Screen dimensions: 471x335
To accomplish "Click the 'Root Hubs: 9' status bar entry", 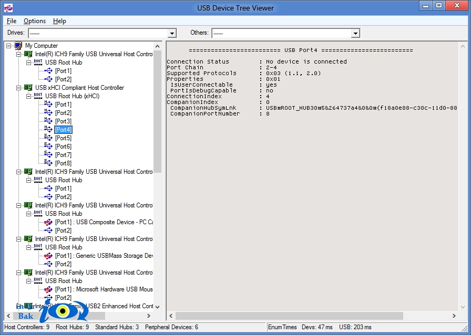I will pyautogui.click(x=73, y=327).
